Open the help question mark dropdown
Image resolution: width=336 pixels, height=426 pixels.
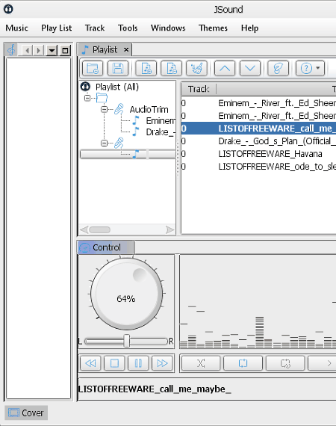pos(310,68)
